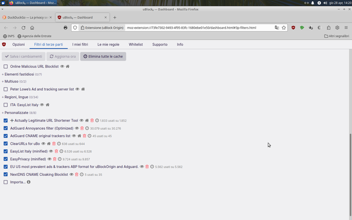Open Altri segnalibri bookmarks folder
The image size is (352, 220).
click(x=337, y=36)
